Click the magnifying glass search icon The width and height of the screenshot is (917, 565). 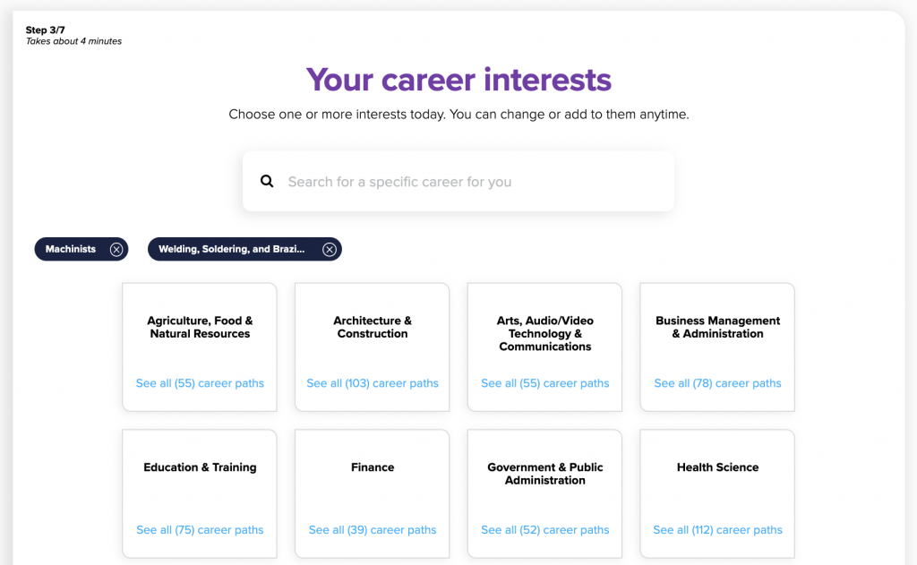267,181
